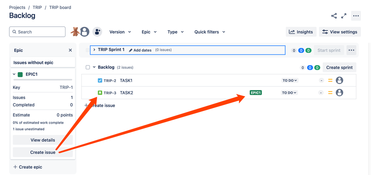Click in the Search field
The height and width of the screenshot is (175, 371).
(x=37, y=32)
